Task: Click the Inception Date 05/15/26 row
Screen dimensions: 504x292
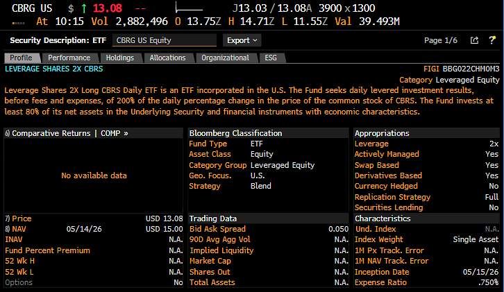Action: point(426,272)
